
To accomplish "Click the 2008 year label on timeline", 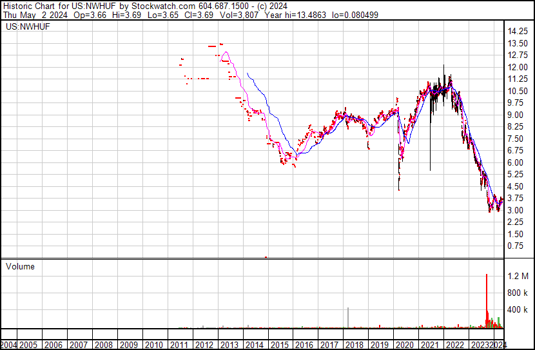I will point(104,345).
